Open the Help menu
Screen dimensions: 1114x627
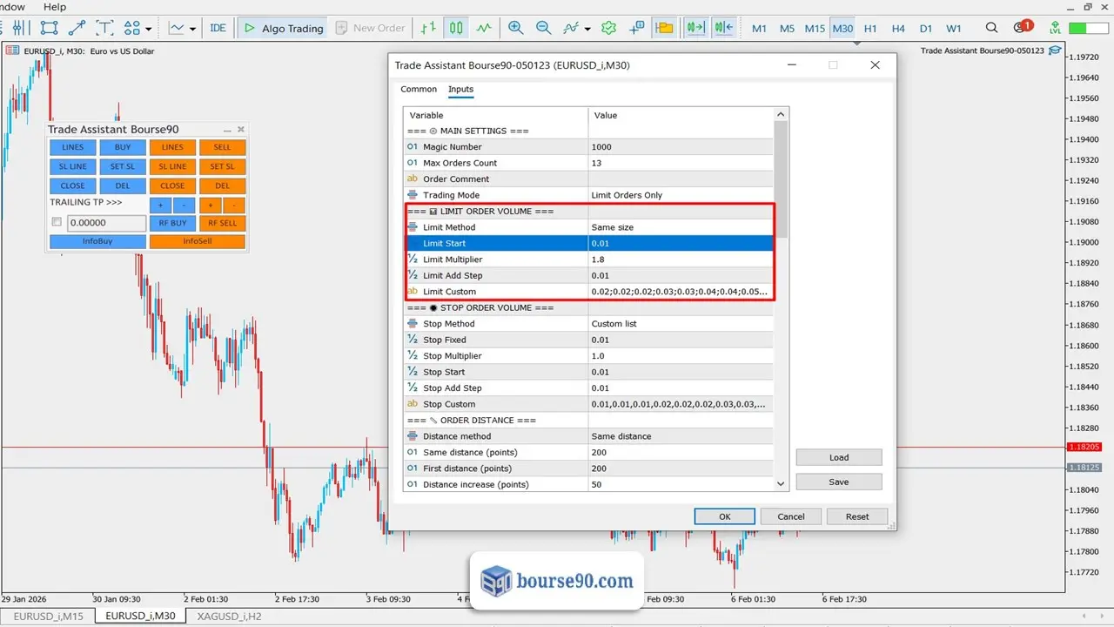[x=54, y=6]
